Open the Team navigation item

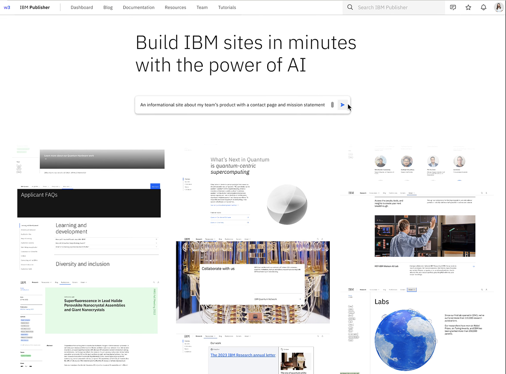coord(202,8)
